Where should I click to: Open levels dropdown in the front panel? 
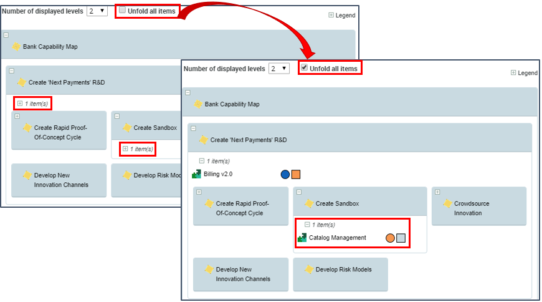point(278,68)
